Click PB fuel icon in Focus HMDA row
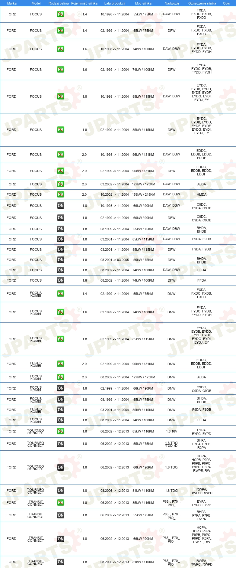The height and width of the screenshot is (568, 236). [x=61, y=194]
